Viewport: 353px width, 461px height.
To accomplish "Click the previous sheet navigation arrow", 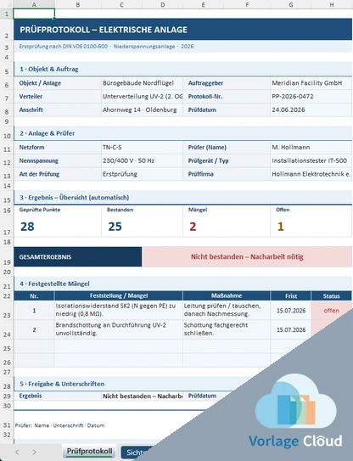I will point(17,452).
